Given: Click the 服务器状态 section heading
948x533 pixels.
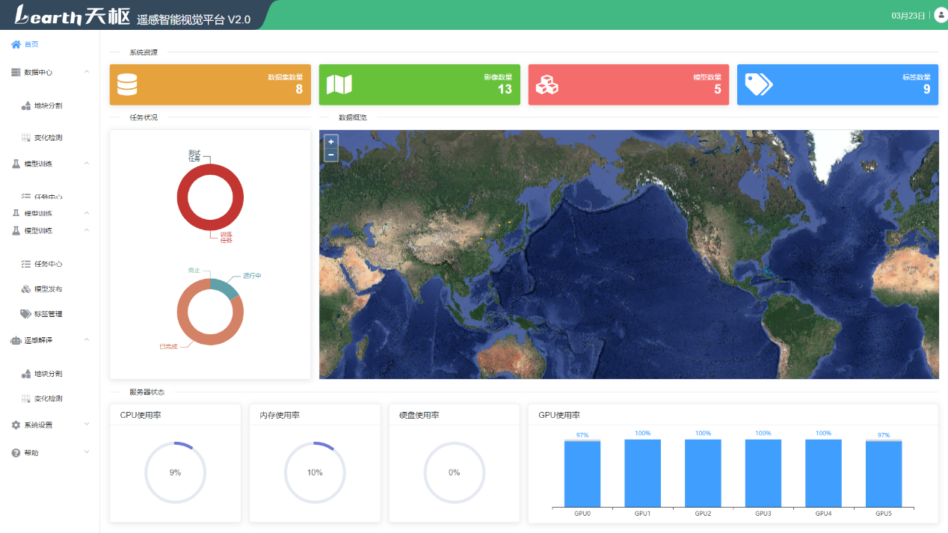Looking at the screenshot, I should click(x=147, y=392).
